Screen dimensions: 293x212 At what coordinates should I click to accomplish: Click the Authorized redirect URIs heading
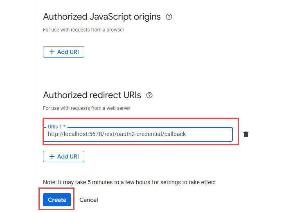92,95
